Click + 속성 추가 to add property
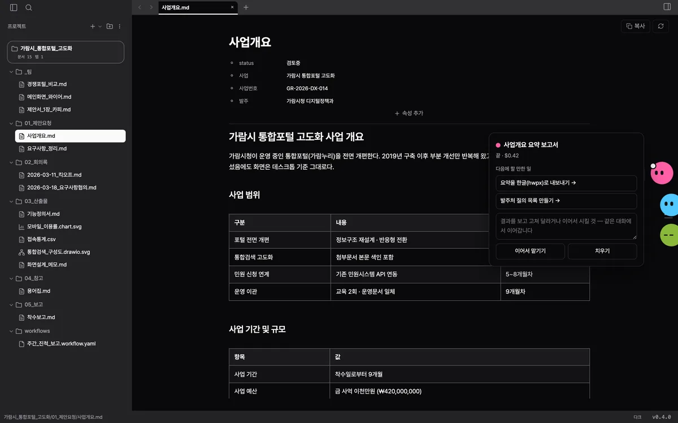This screenshot has width=678, height=423. 409,113
